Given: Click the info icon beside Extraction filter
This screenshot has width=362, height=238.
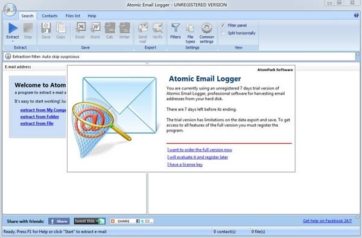Looking at the screenshot, I should tap(8, 56).
